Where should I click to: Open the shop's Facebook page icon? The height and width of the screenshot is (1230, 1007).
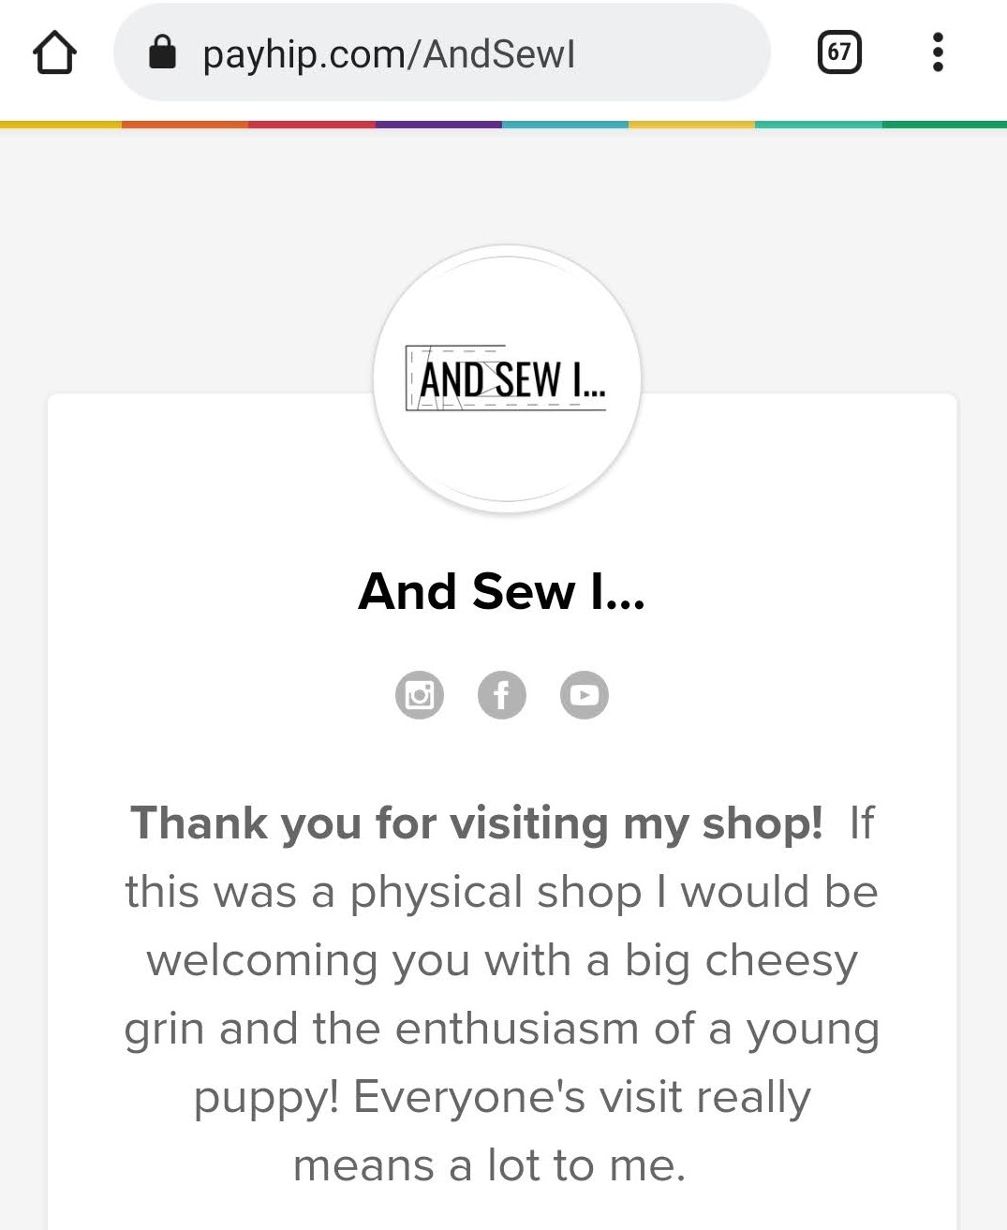coord(502,695)
